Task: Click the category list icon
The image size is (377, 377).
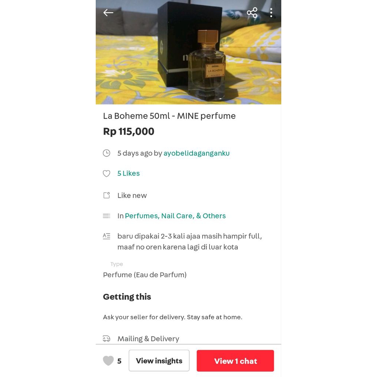Action: point(106,216)
